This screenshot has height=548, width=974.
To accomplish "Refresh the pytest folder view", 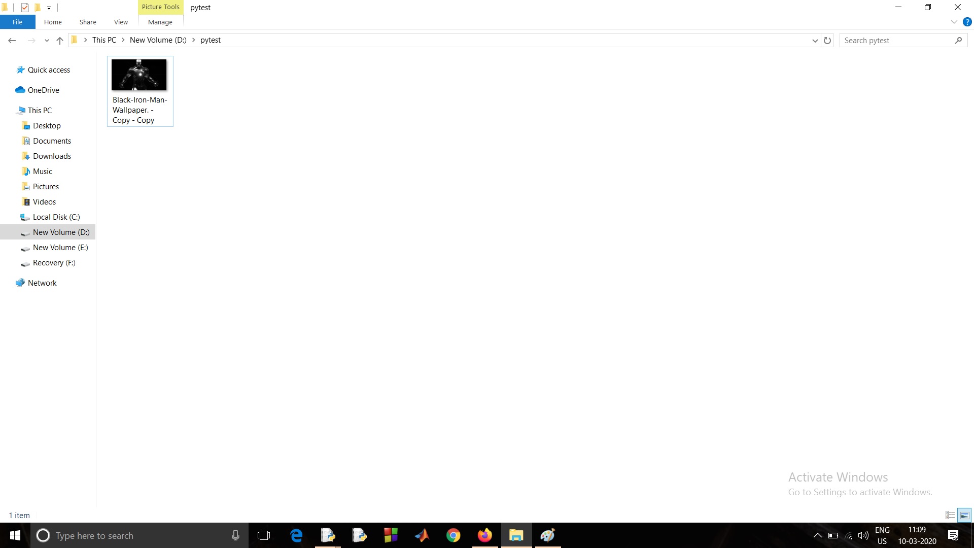I will 827,41.
